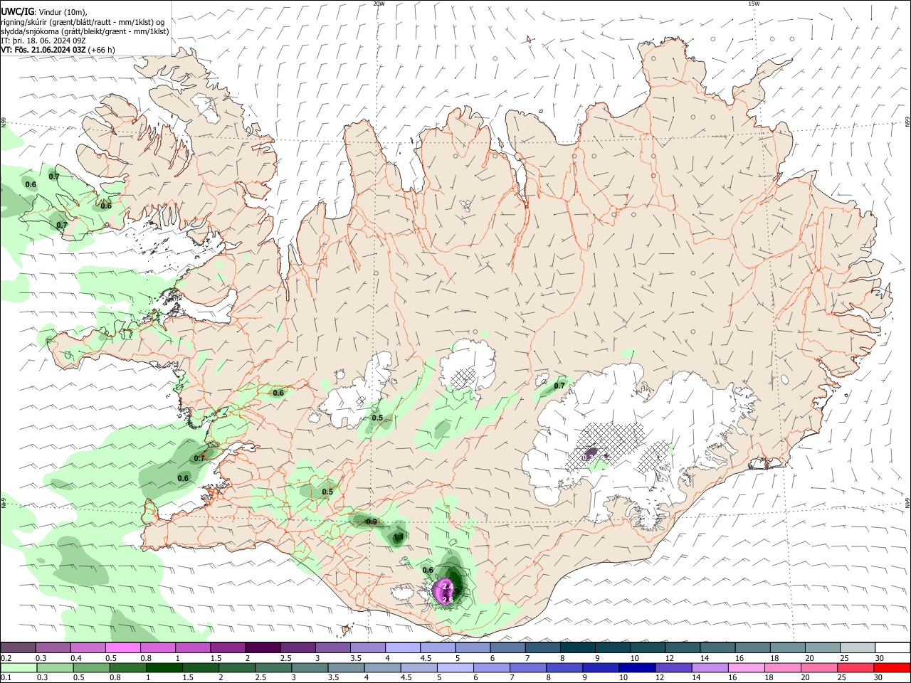
Task: Select red-pink 25 swatch in rain legend
Action: point(855,667)
